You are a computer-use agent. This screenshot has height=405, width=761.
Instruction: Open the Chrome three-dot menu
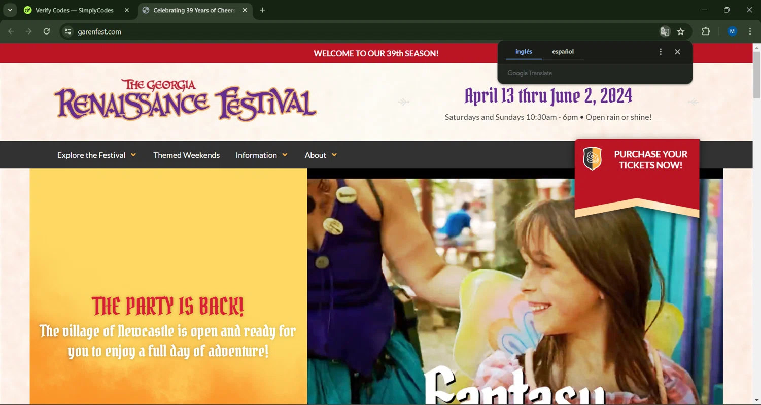(x=750, y=31)
